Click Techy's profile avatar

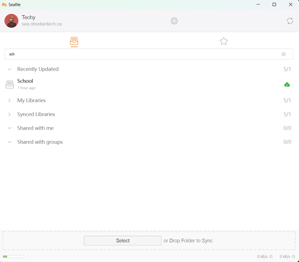point(11,20)
